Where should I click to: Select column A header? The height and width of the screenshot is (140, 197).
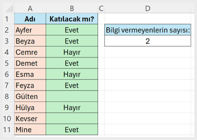(x=30, y=8)
